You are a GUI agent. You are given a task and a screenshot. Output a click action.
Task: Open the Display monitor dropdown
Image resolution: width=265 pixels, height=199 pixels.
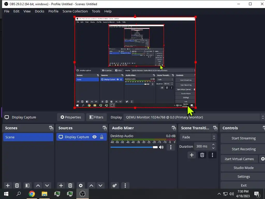coord(194,117)
